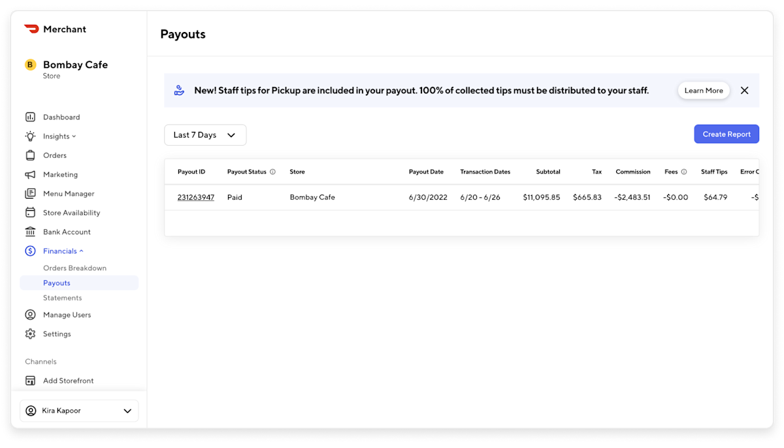The image size is (784, 448).
Task: Open the Settings page
Action: [57, 334]
